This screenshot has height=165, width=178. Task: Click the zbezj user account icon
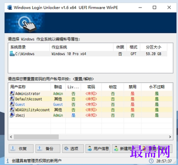[12, 115]
